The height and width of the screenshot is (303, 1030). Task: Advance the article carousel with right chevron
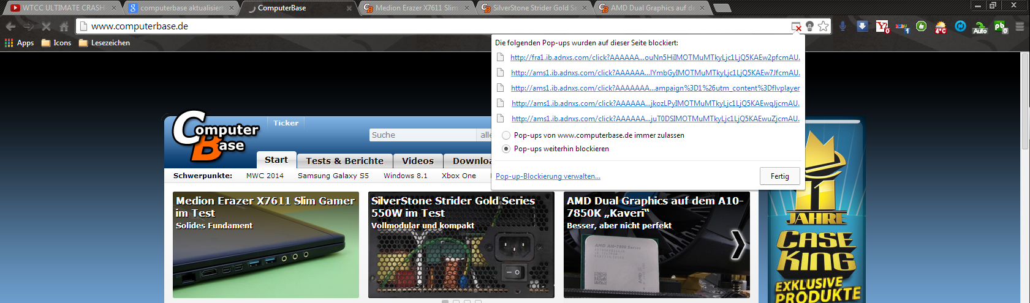[x=738, y=245]
